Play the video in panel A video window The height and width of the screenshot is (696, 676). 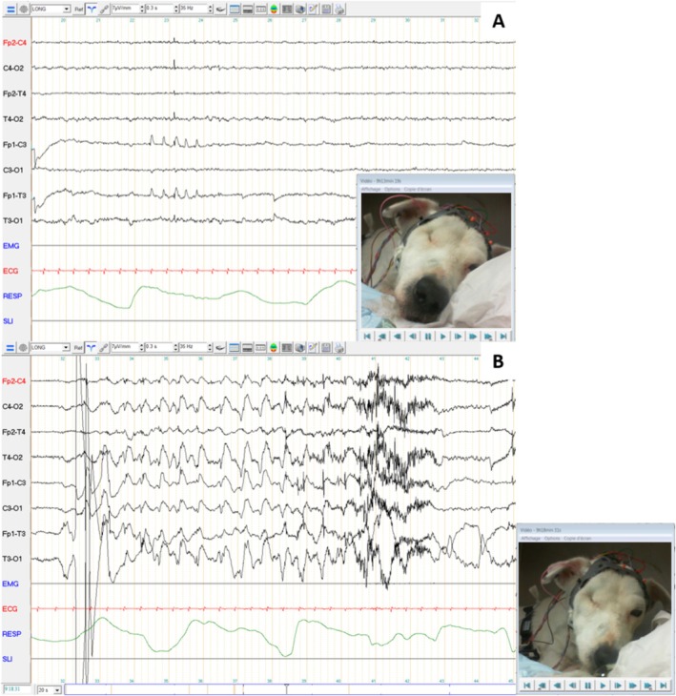443,336
